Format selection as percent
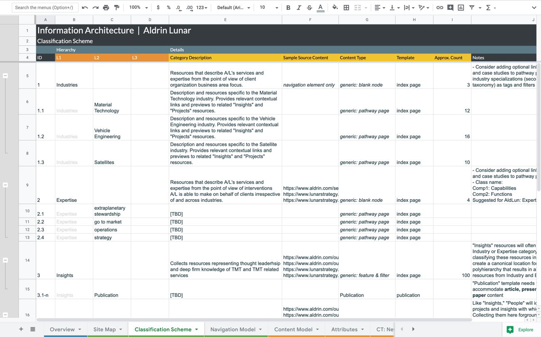This screenshot has width=541, height=337. click(169, 7)
